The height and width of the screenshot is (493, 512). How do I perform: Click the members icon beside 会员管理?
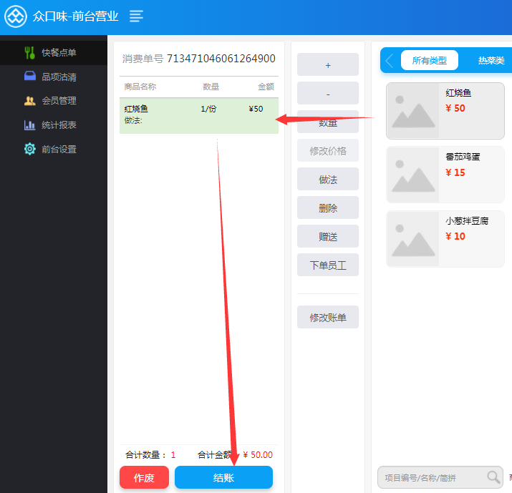[29, 101]
